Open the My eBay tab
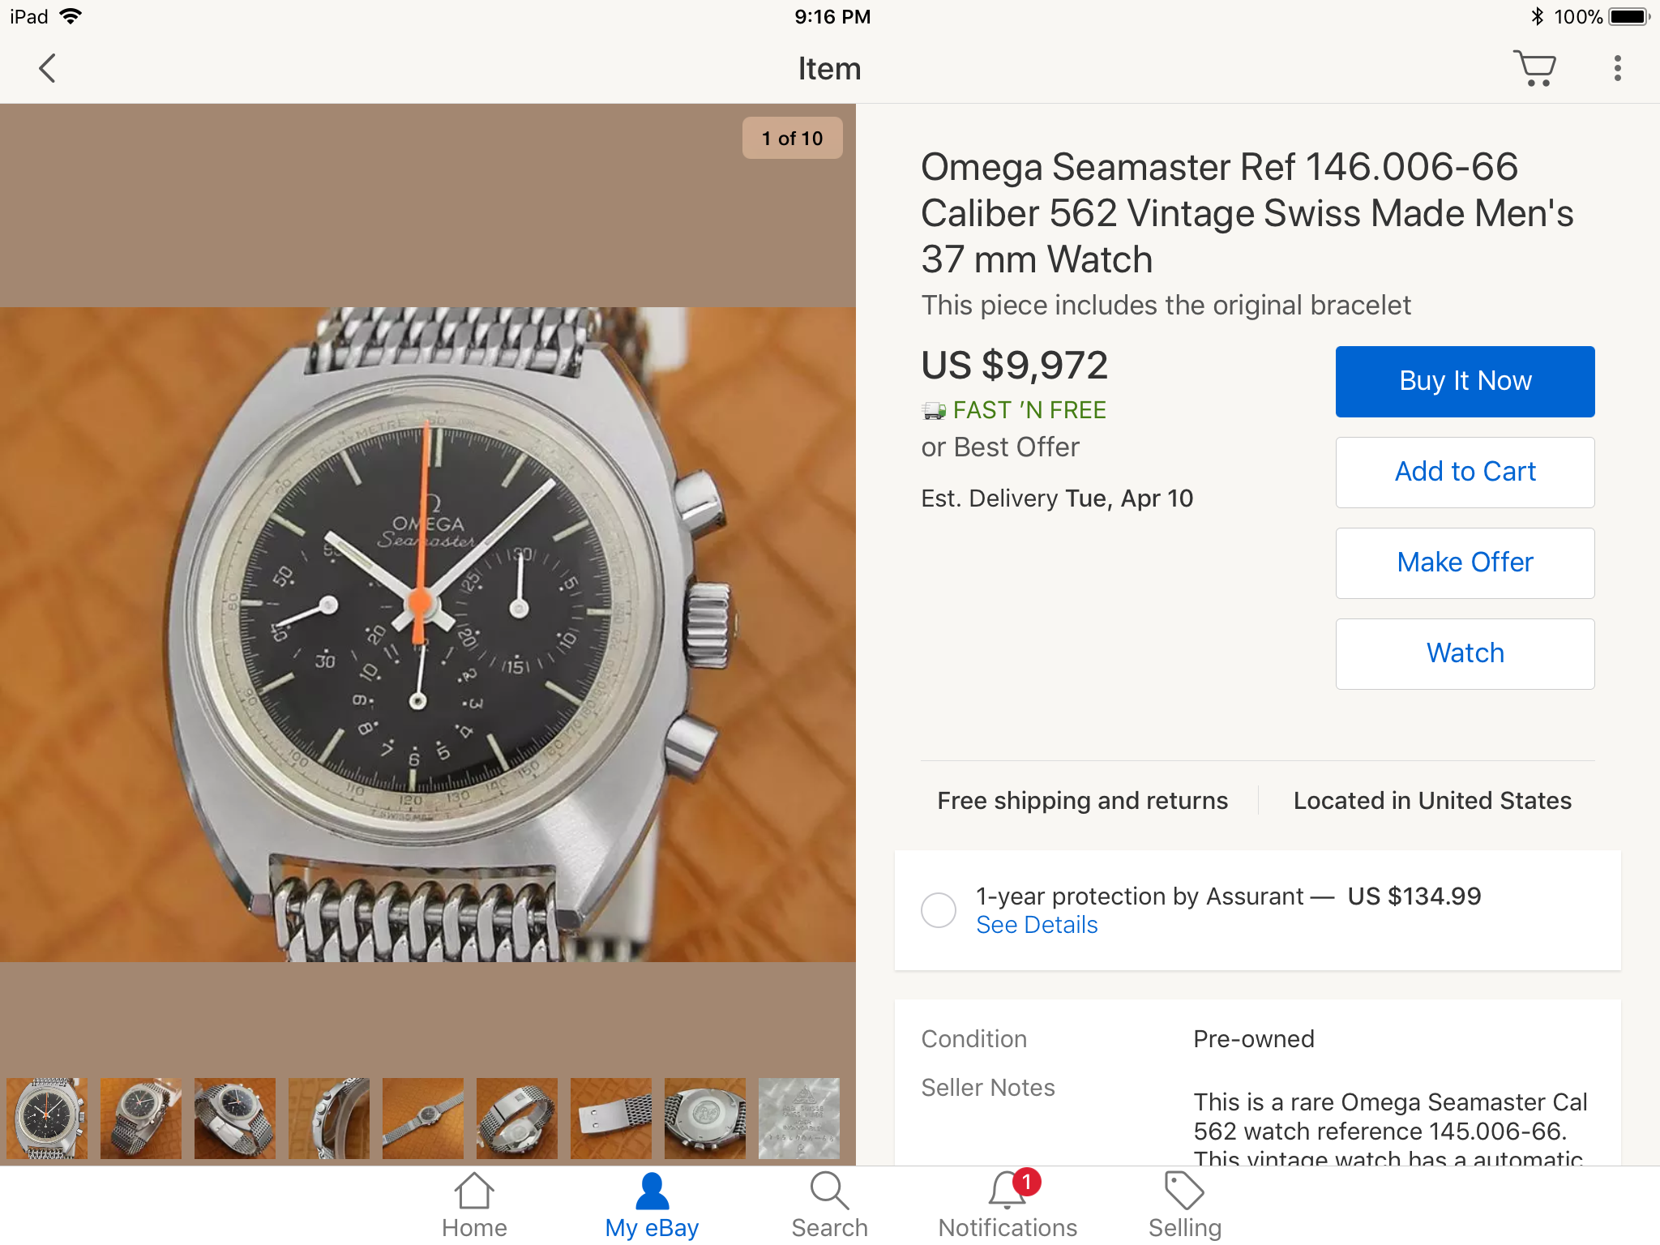The image size is (1660, 1245). [652, 1205]
